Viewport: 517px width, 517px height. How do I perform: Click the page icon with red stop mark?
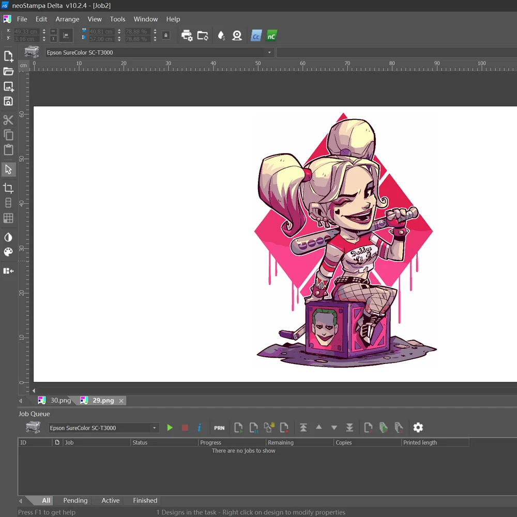[x=284, y=428]
